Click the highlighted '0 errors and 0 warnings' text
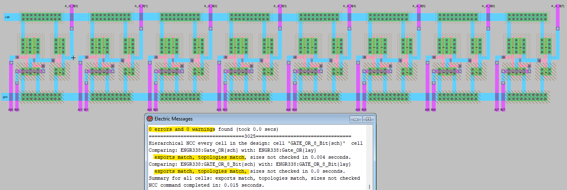The height and width of the screenshot is (190, 567). click(181, 129)
